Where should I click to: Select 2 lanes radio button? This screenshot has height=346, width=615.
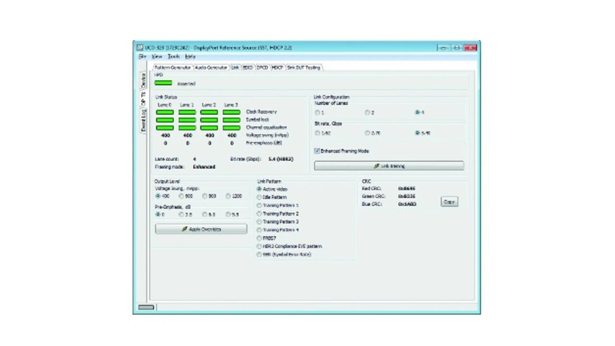tap(367, 113)
